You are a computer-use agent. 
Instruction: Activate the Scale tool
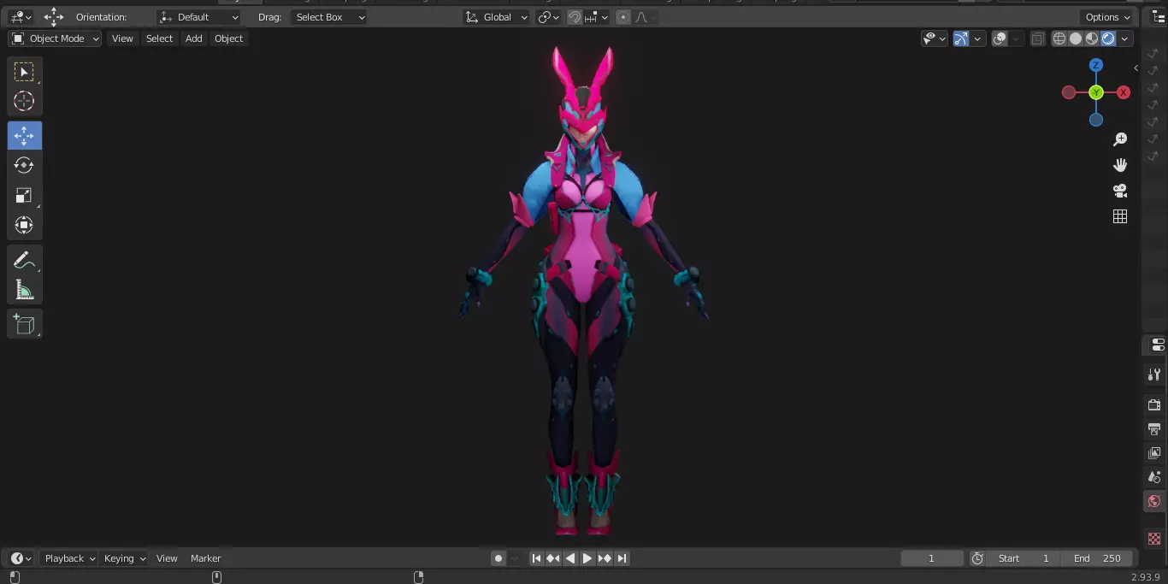[24, 195]
